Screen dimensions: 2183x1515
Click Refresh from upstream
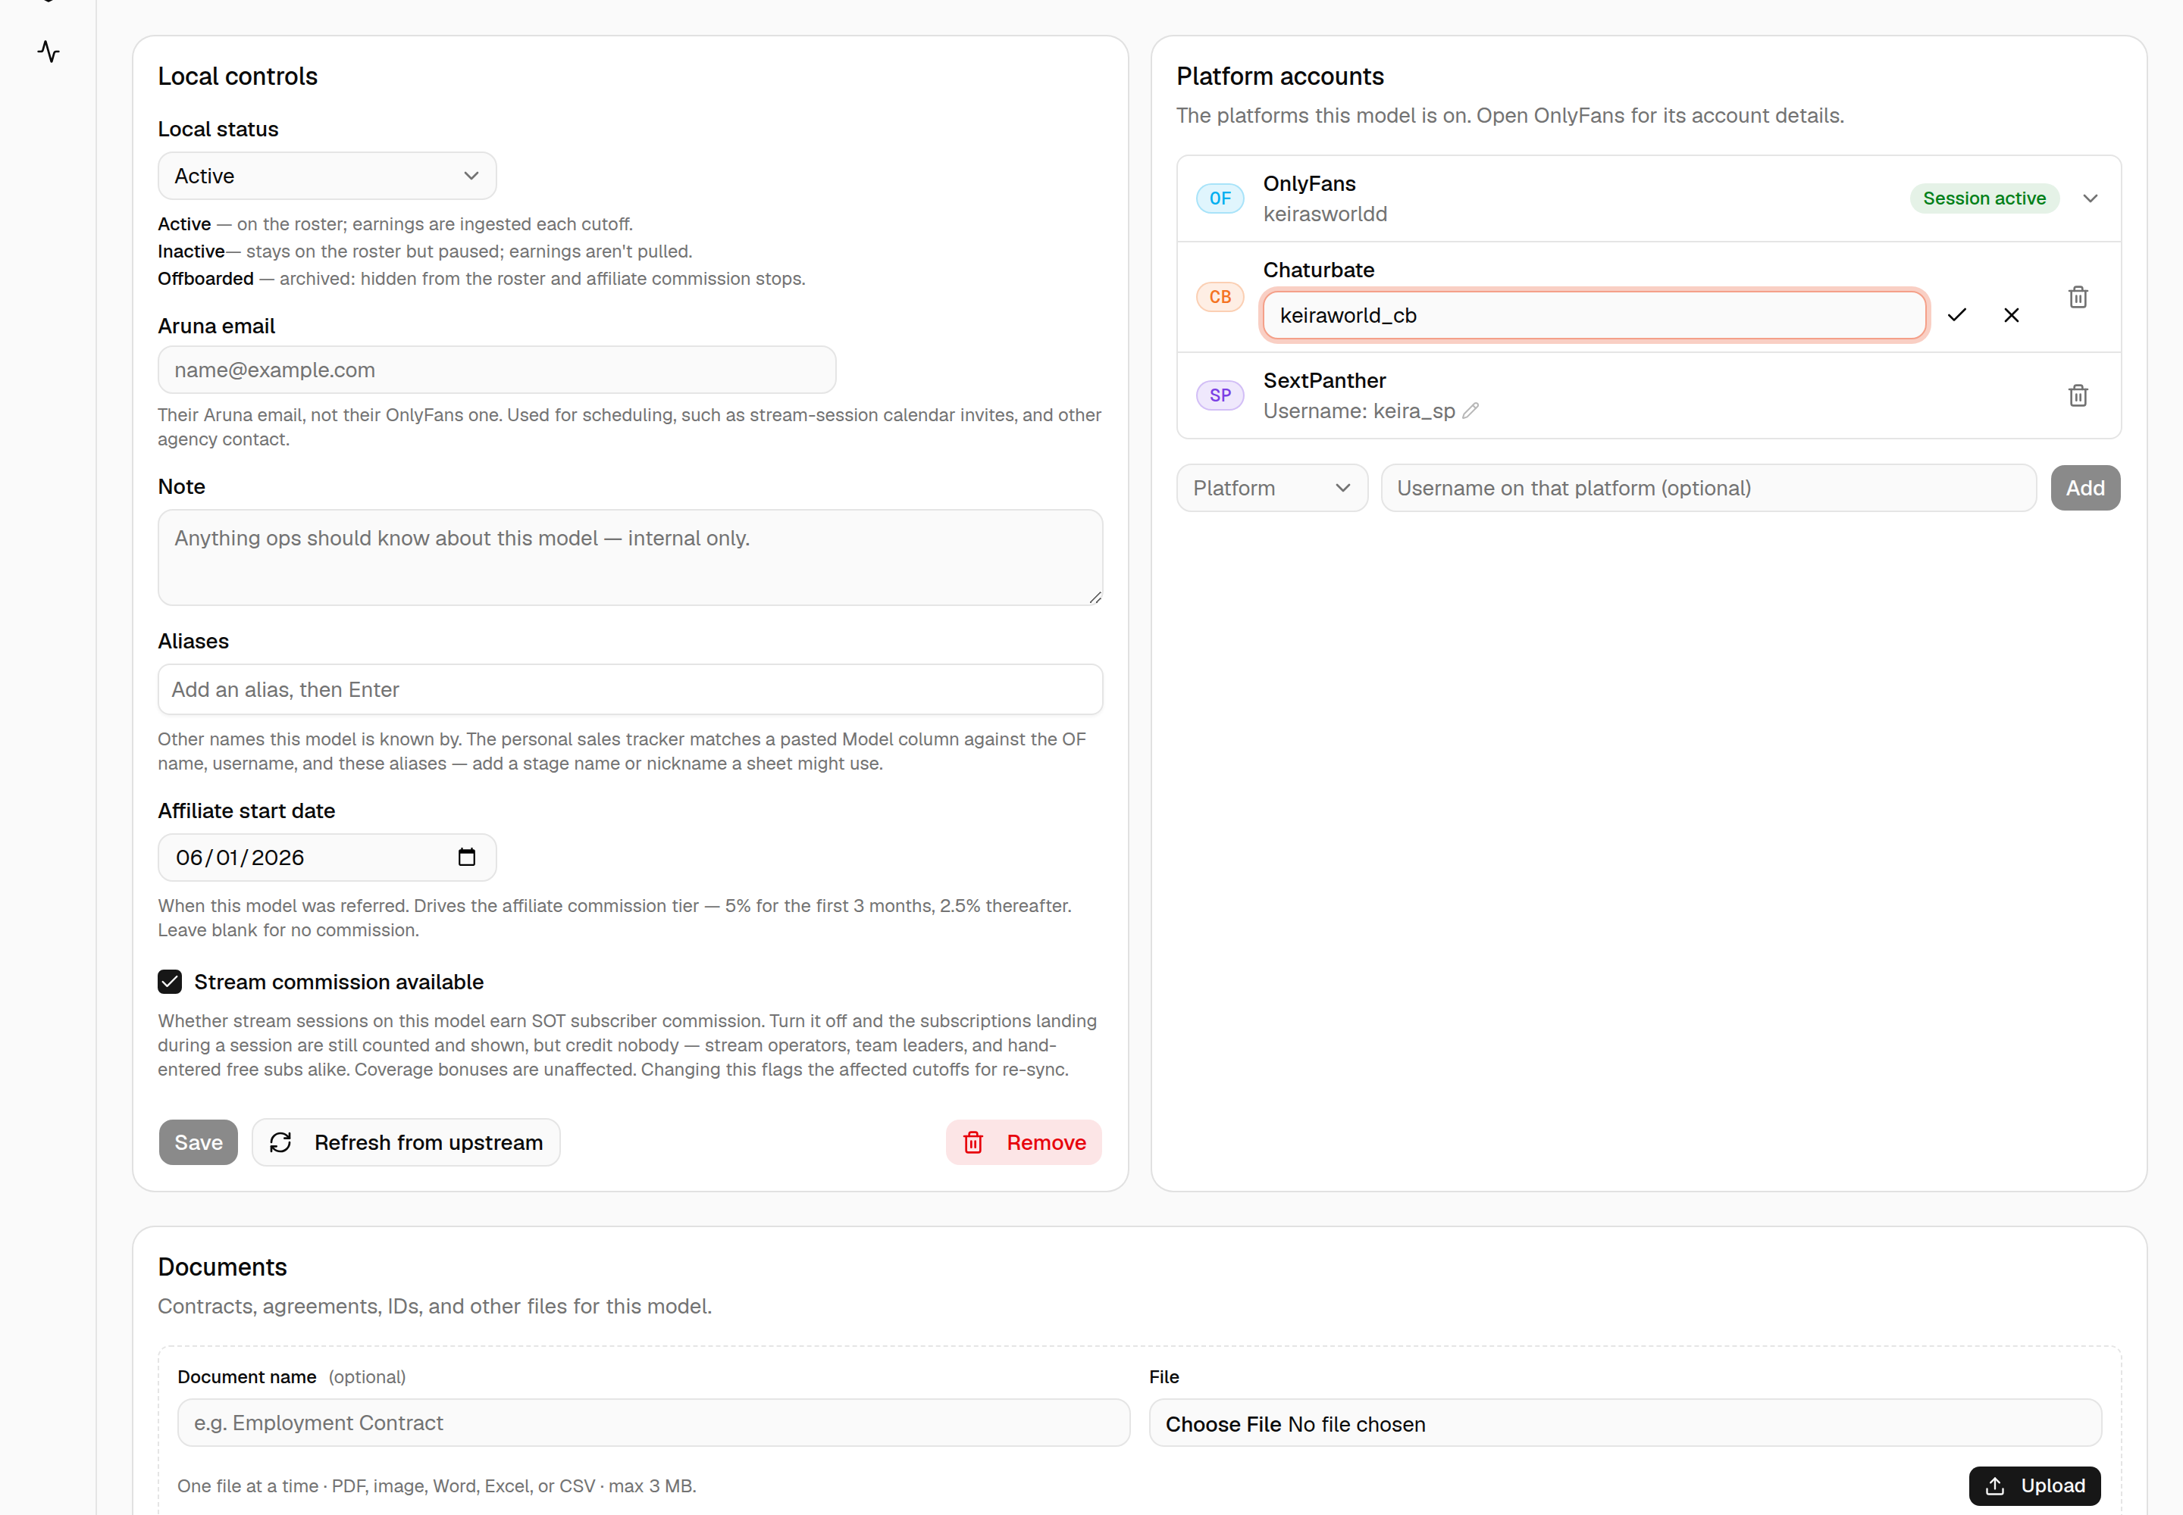[406, 1142]
